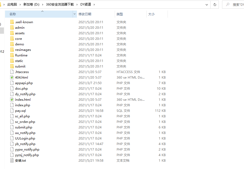Viewport: 244px width, 173px height.
Task: Click the 文本文档 type text
Action: pos(123,161)
